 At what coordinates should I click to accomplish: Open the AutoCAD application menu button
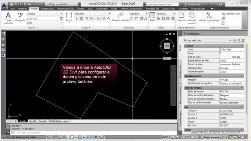(4, 6)
